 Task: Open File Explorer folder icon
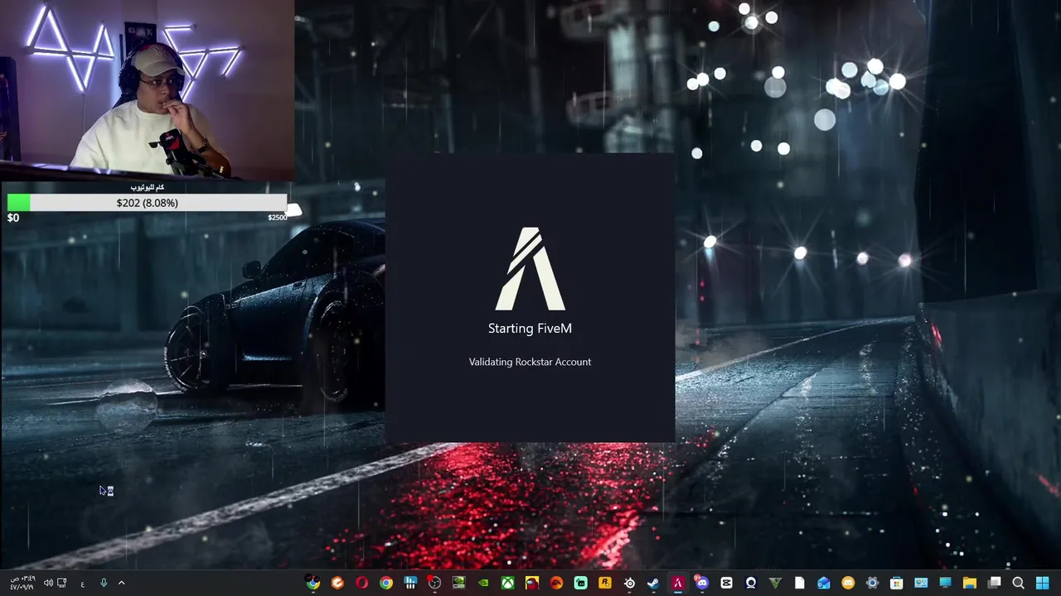coord(969,583)
